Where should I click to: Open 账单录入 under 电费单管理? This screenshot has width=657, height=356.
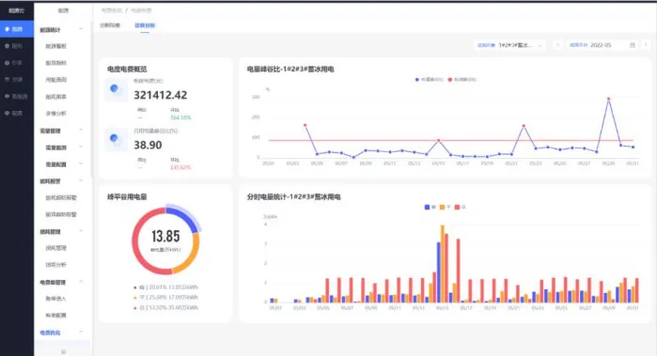tap(55, 299)
